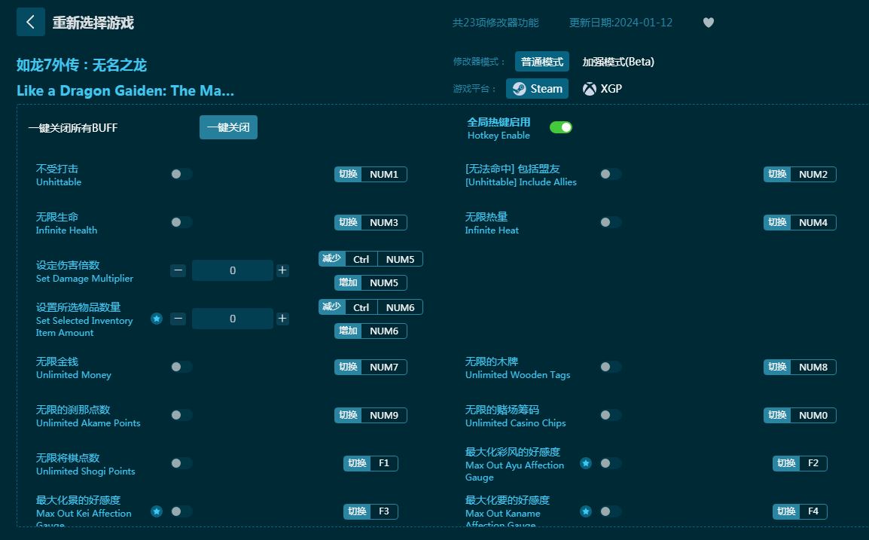Enable Unlimited Money toggle
Viewport: 869px width, 540px height.
click(x=181, y=367)
